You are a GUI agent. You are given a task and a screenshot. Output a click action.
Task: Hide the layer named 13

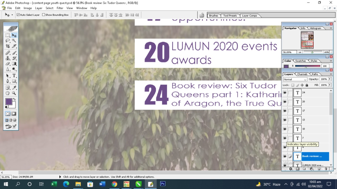click(x=285, y=120)
